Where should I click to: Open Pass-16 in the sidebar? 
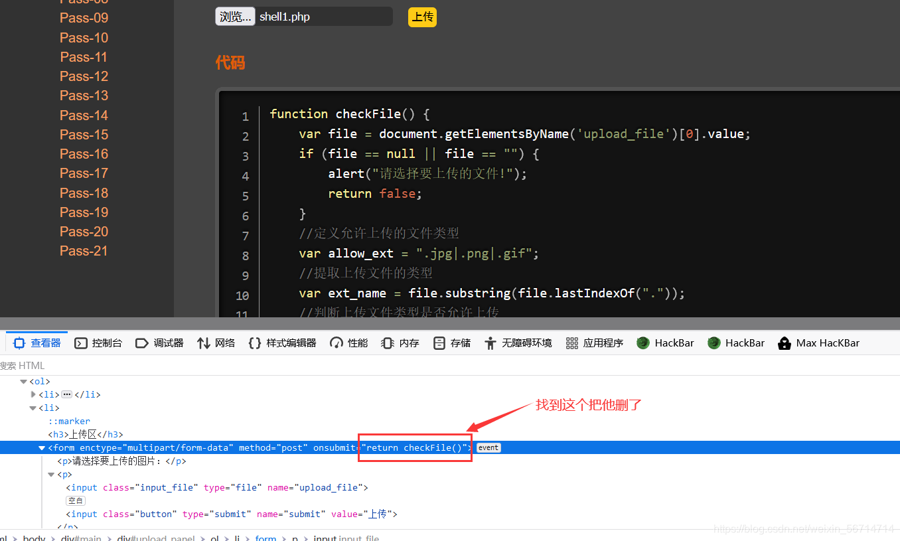(84, 154)
